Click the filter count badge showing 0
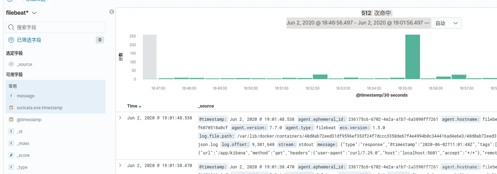This screenshot has height=174, width=497. coord(100,40)
